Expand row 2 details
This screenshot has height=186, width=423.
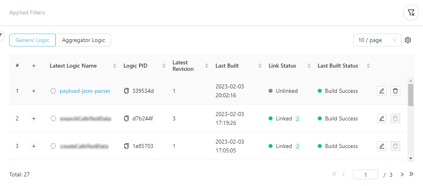click(x=34, y=118)
